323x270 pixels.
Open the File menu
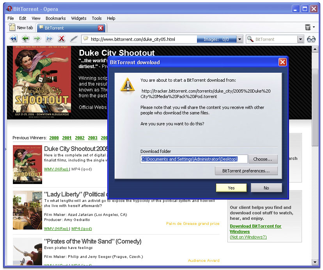(x=11, y=18)
